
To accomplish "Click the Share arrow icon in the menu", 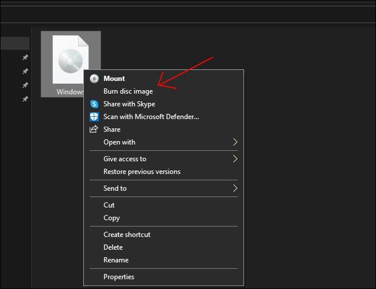I will (x=94, y=129).
